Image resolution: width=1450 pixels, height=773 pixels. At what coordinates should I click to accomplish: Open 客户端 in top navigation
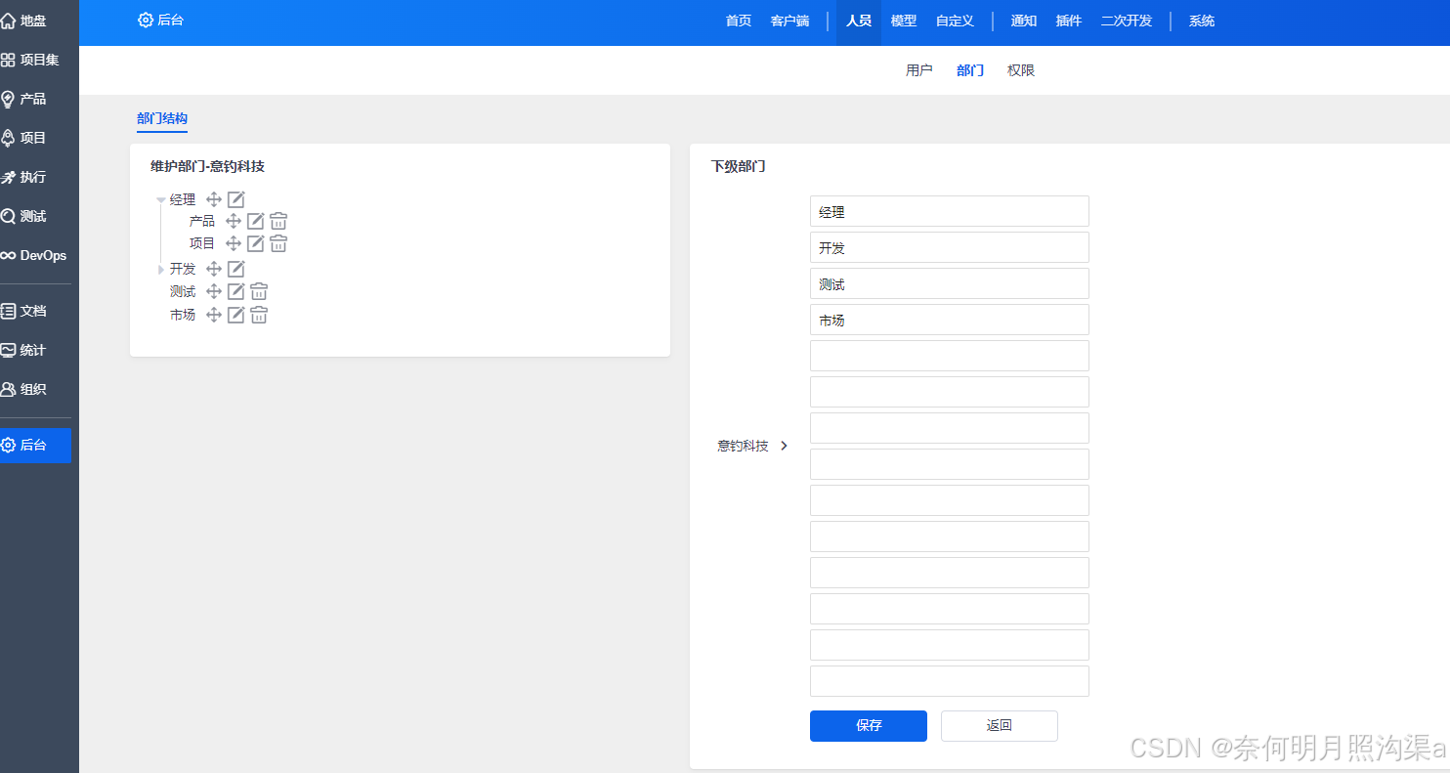point(789,21)
